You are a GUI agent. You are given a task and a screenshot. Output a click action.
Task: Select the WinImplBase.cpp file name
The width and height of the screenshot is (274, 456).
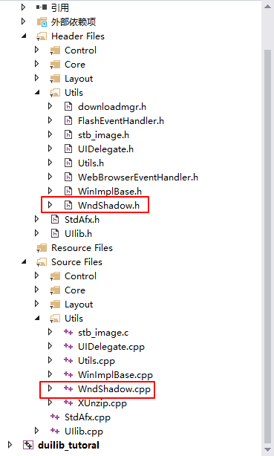tap(115, 375)
